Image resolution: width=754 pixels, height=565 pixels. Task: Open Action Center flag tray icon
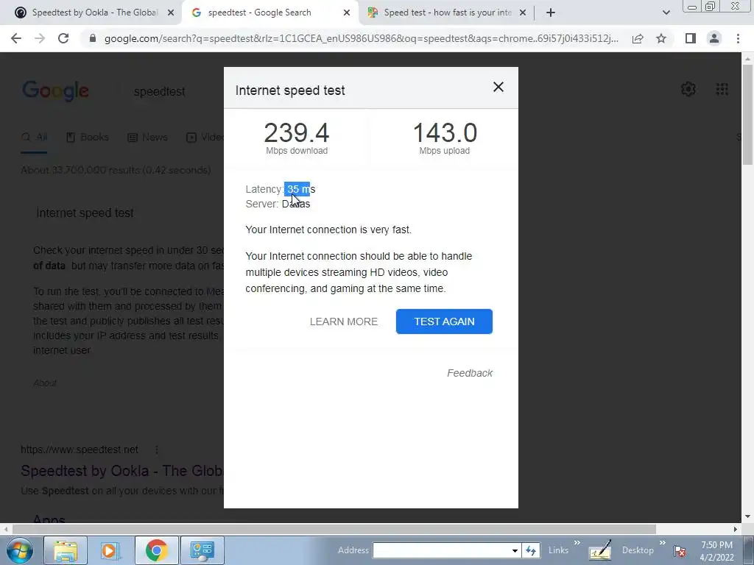(x=680, y=550)
